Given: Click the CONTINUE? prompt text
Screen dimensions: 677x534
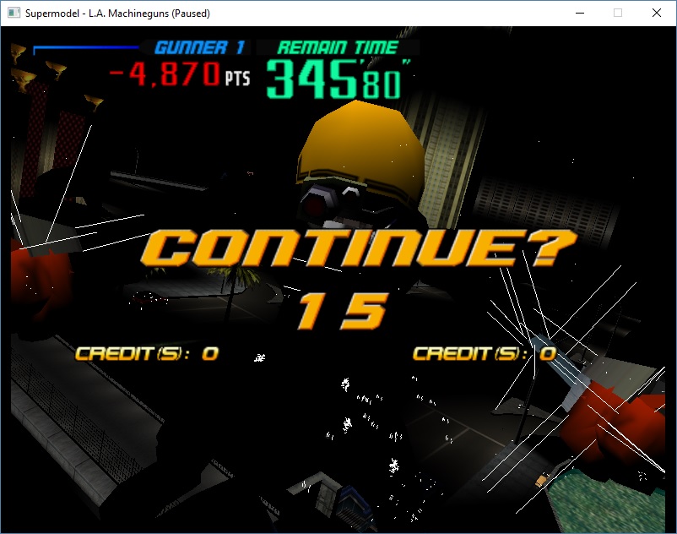Looking at the screenshot, I should point(359,248).
